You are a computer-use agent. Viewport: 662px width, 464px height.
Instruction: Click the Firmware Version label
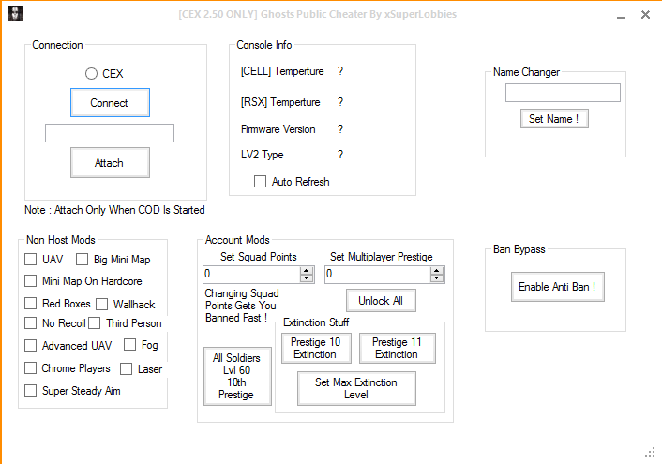278,129
